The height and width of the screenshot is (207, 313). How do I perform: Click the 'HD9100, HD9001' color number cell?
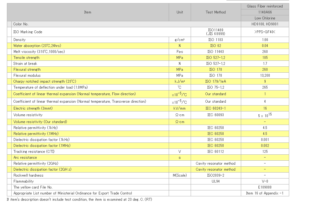pos(265,24)
